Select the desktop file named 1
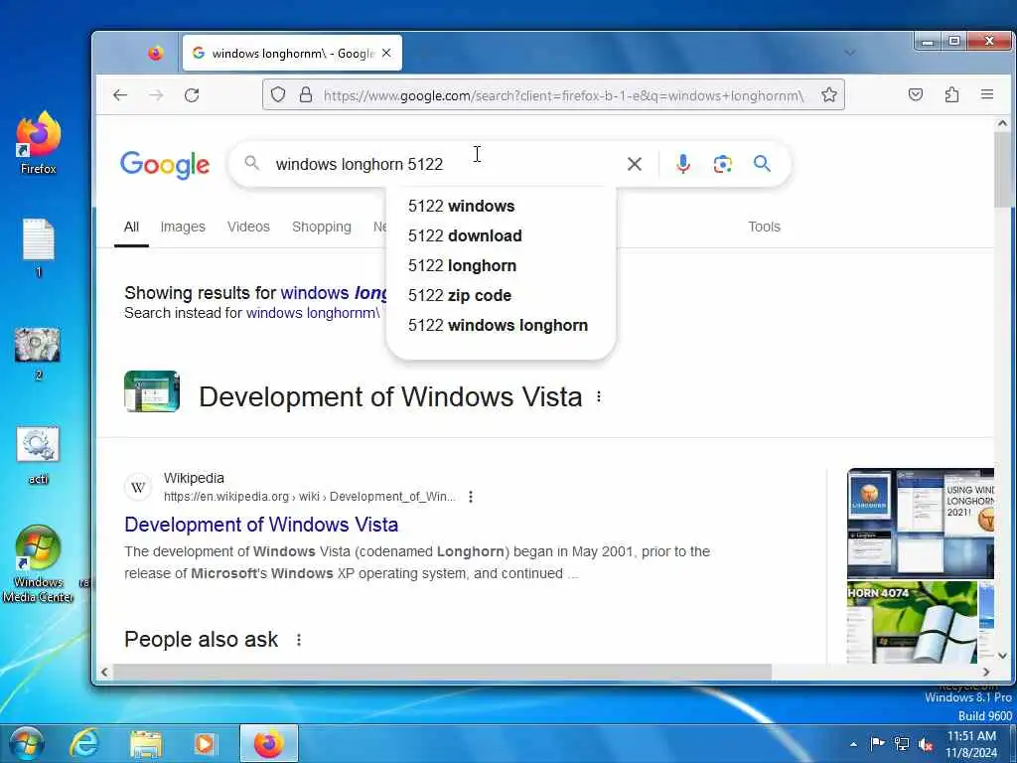 click(39, 248)
